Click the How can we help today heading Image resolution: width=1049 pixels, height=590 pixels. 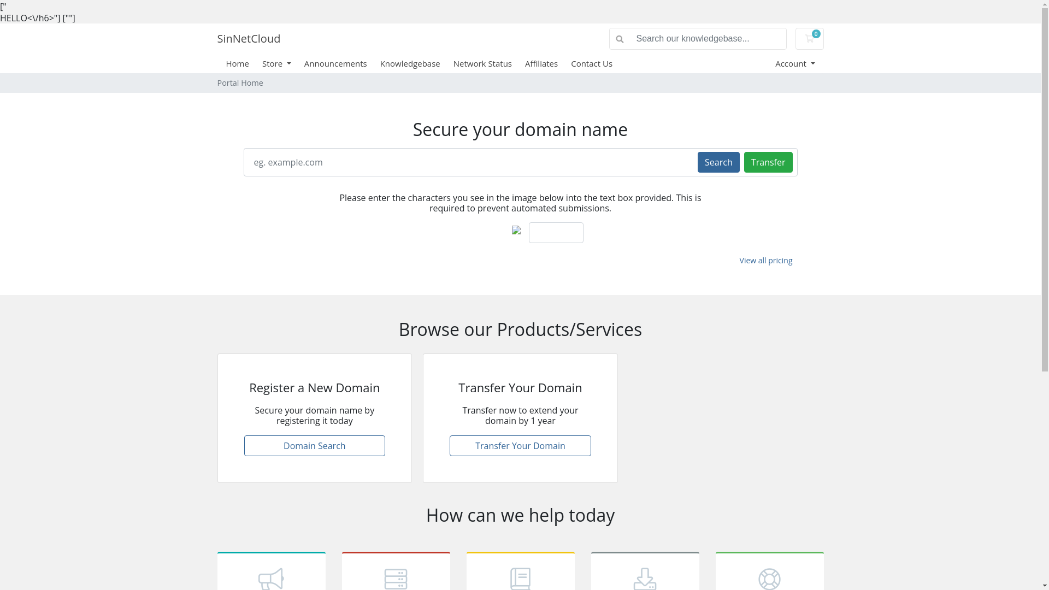click(x=520, y=515)
